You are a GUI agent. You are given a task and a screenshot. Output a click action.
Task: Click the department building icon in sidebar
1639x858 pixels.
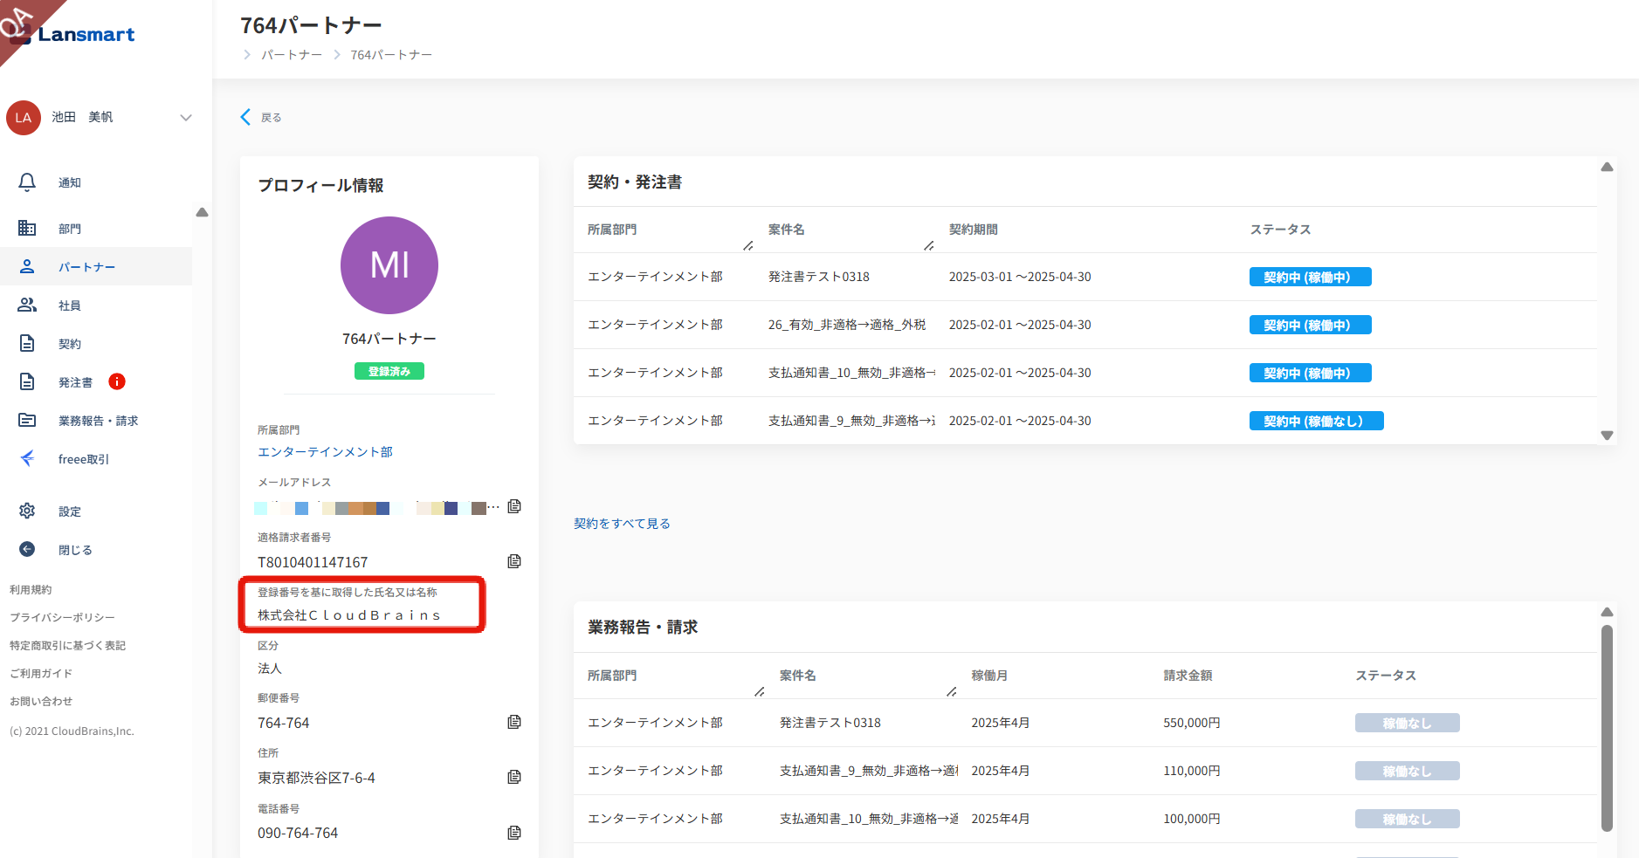27,229
